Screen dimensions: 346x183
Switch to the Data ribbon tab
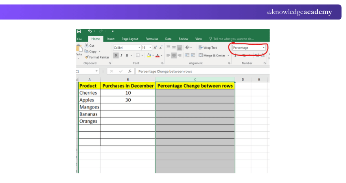168,39
